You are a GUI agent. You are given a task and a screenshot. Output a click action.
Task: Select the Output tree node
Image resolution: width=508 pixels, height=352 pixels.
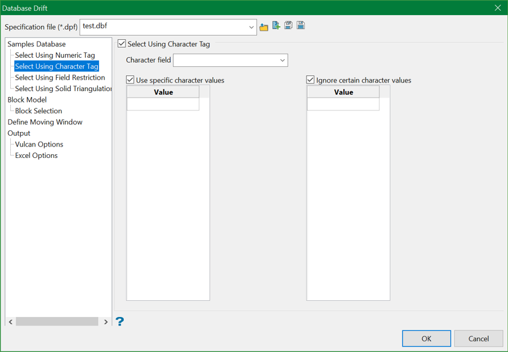pyautogui.click(x=19, y=133)
